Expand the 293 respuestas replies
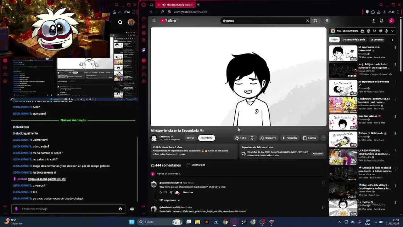Screen dimensions: 403x227 coord(170,201)
